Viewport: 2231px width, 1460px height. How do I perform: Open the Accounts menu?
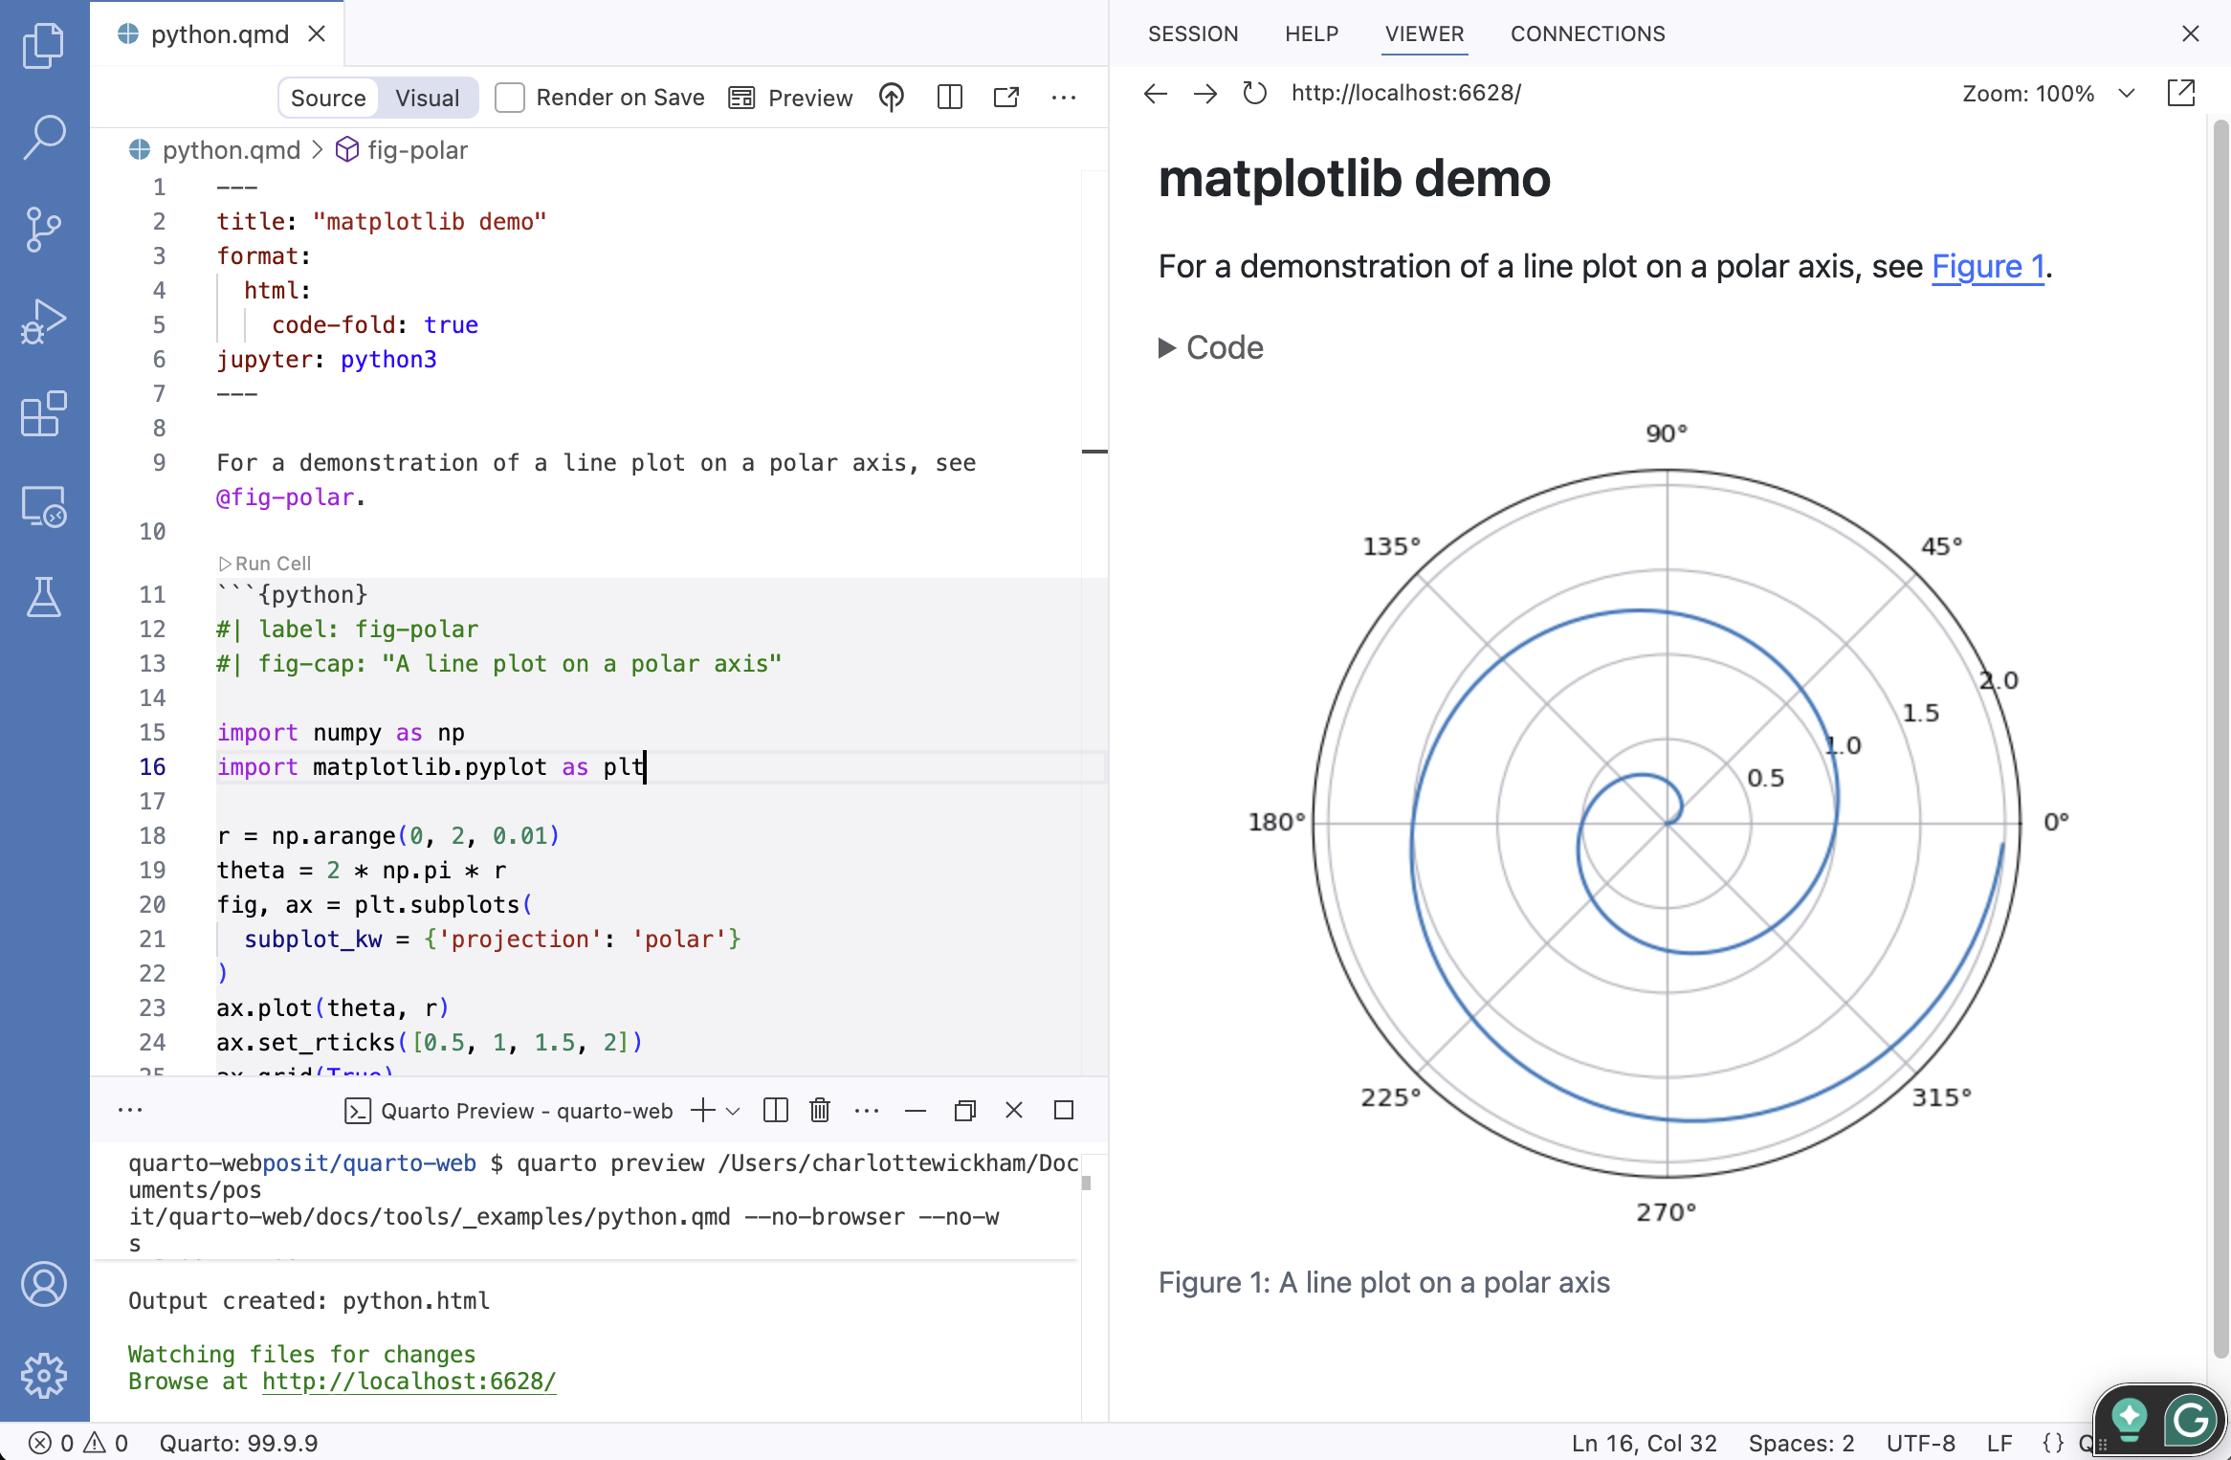click(x=44, y=1284)
